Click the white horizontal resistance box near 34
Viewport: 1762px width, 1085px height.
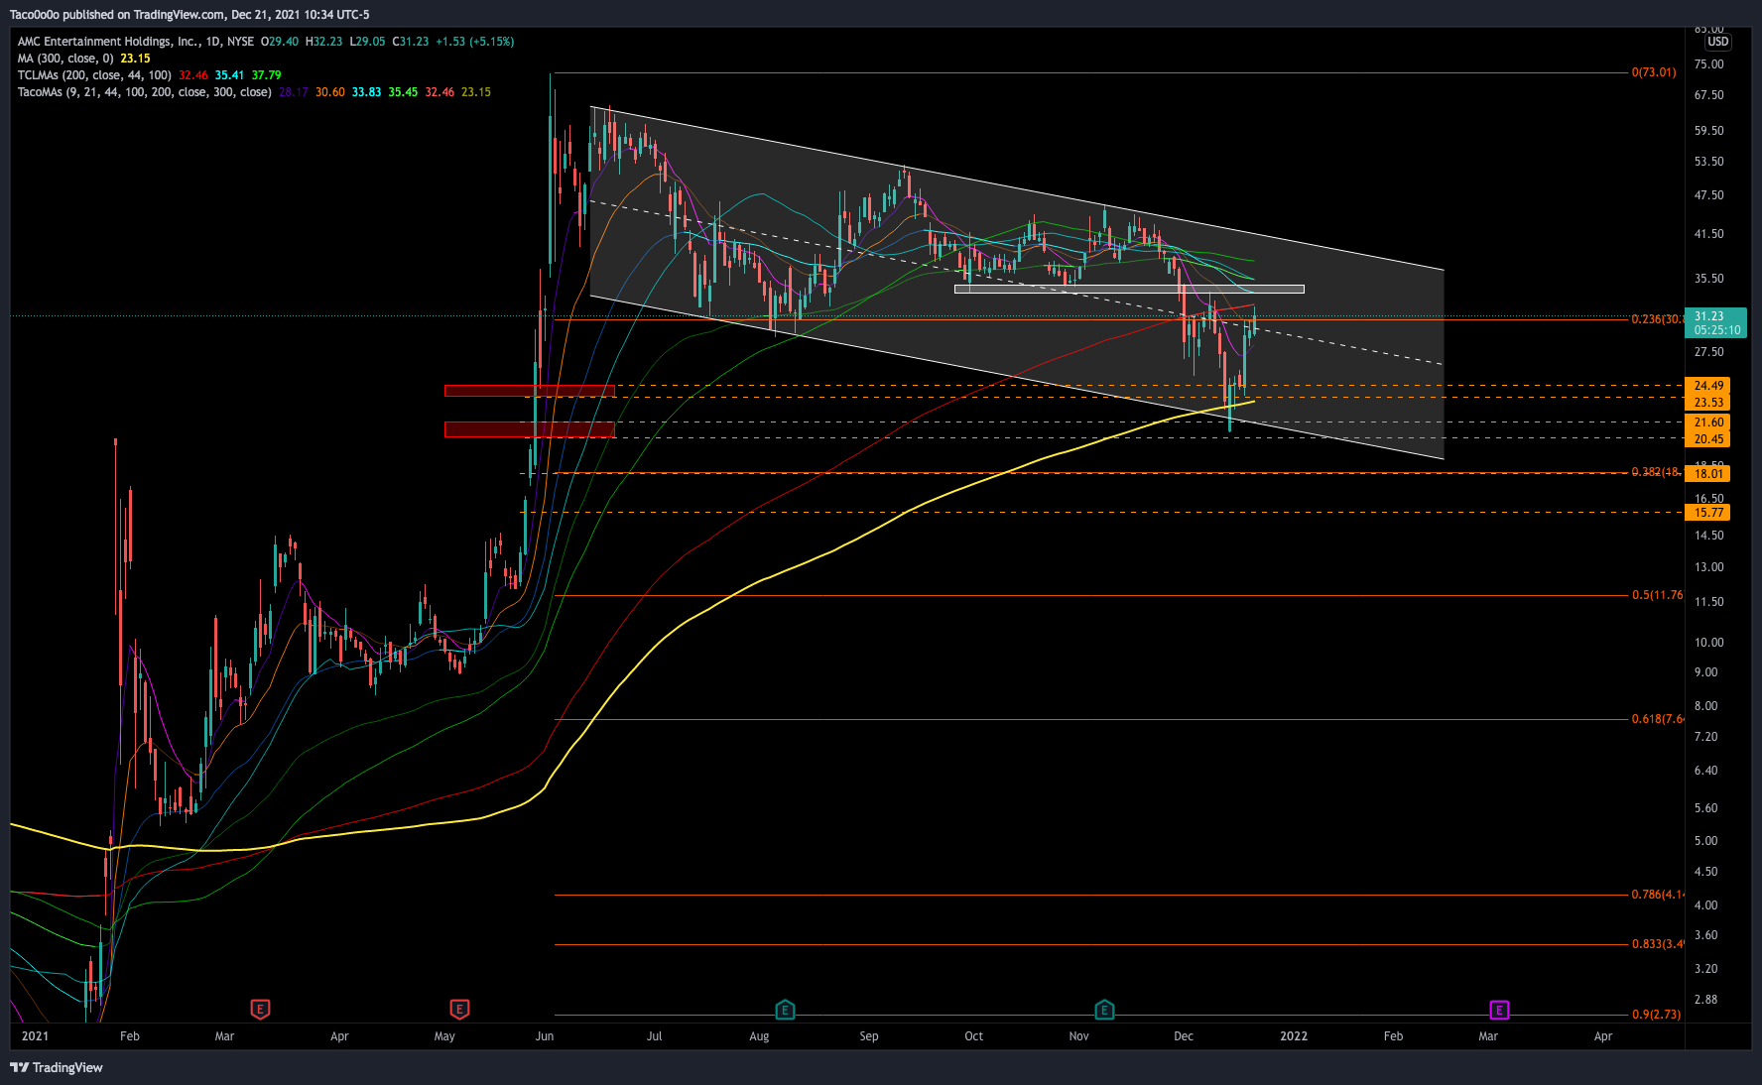(1129, 290)
